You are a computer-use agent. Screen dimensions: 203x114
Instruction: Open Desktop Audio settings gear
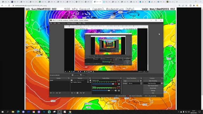pos(119,84)
